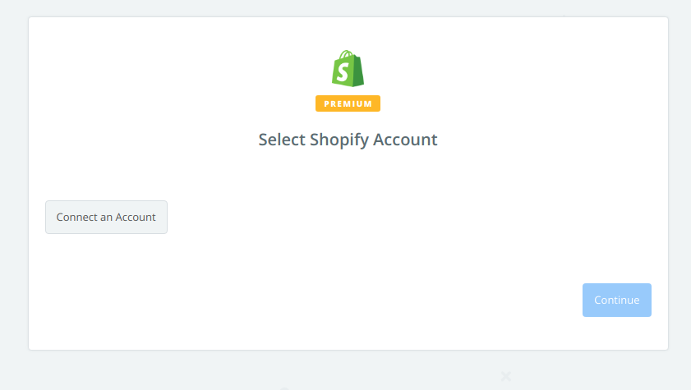Click the blue Continue button
The height and width of the screenshot is (390, 691).
click(616, 300)
